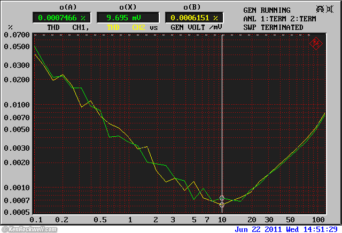The width and height of the screenshot is (342, 233).
Task: Click the o(X) cursor label
Action: 128,7
